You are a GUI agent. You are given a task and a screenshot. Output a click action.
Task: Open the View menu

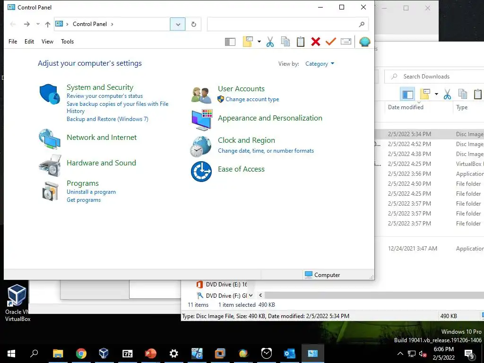pyautogui.click(x=48, y=42)
